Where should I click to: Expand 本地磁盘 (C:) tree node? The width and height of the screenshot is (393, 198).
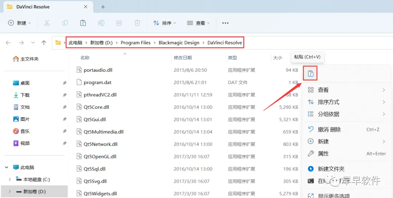click(x=9, y=179)
